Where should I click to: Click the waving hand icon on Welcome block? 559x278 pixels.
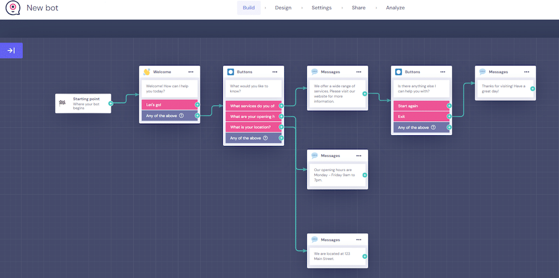point(146,72)
